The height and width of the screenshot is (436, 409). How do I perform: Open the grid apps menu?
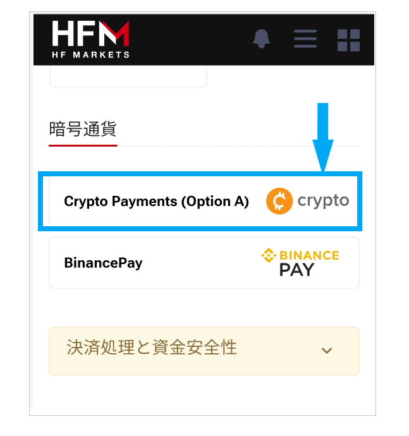tap(348, 40)
